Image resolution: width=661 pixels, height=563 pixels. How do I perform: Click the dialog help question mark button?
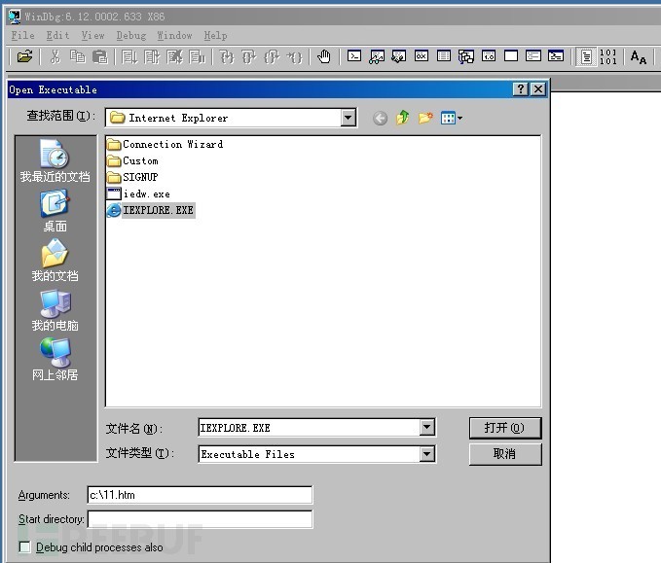pyautogui.click(x=521, y=89)
